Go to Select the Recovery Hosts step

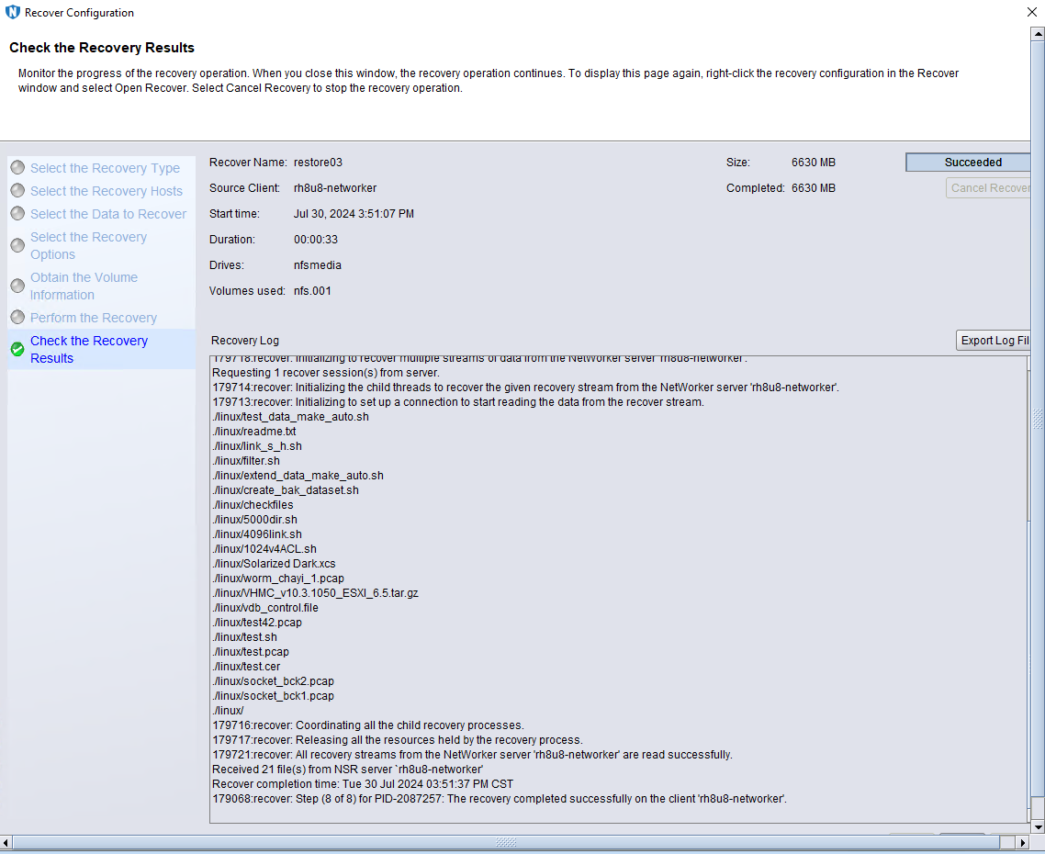click(106, 191)
